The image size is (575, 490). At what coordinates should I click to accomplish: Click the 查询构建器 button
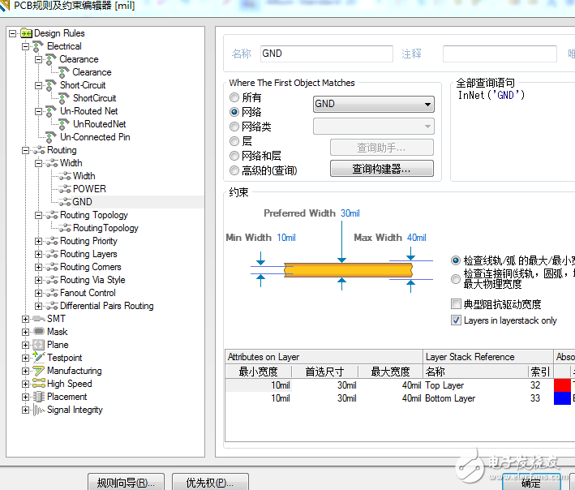pos(382,169)
